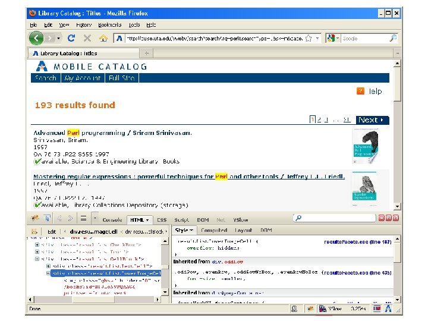Open Advanced Perl programming title link
Viewport: 428px width, 321px height.
coord(112,133)
